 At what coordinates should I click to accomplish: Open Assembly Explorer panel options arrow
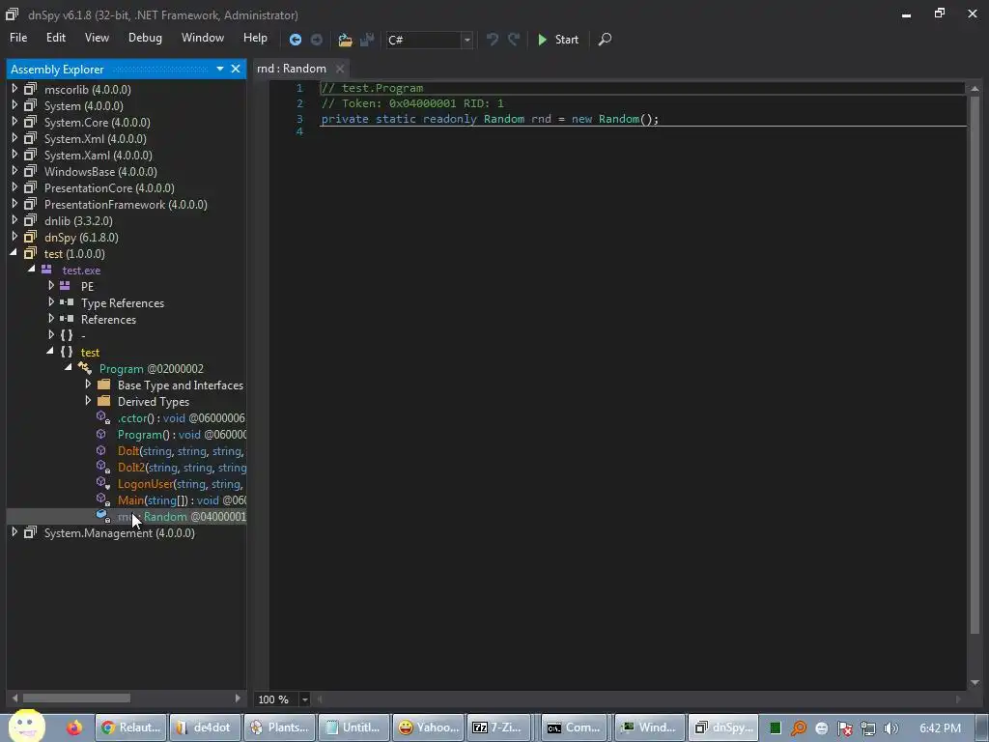220,69
